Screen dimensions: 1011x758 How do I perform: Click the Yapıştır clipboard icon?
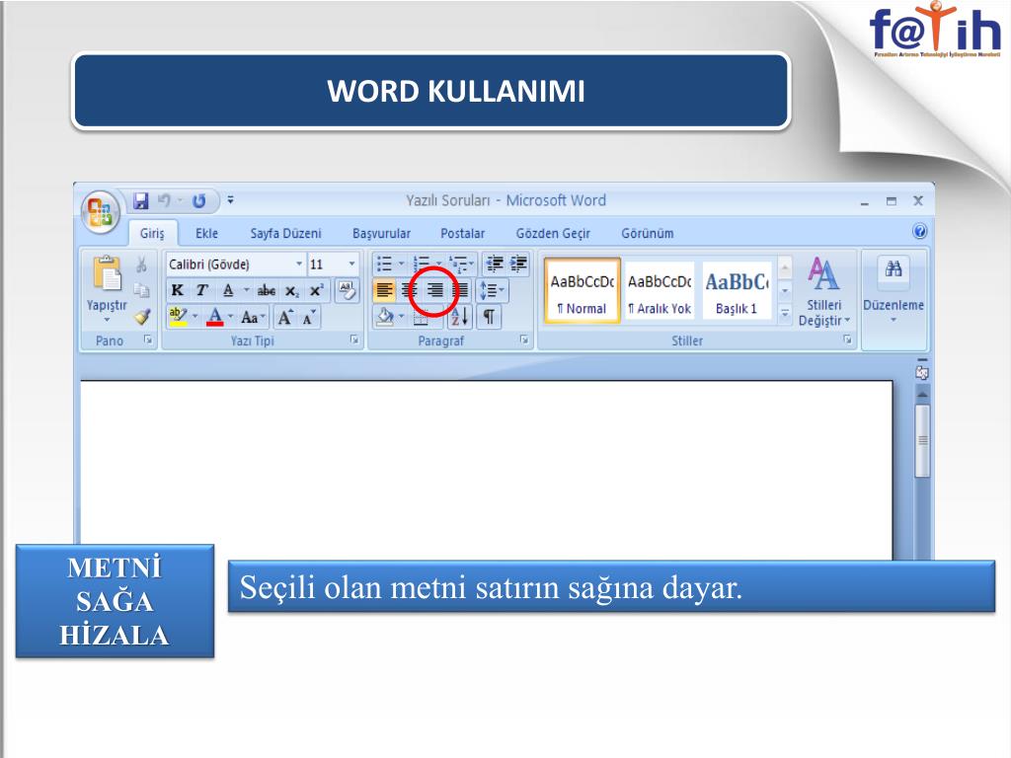[107, 273]
